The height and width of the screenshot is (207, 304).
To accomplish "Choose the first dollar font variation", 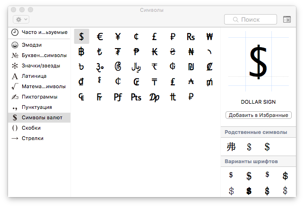I will (231, 175).
